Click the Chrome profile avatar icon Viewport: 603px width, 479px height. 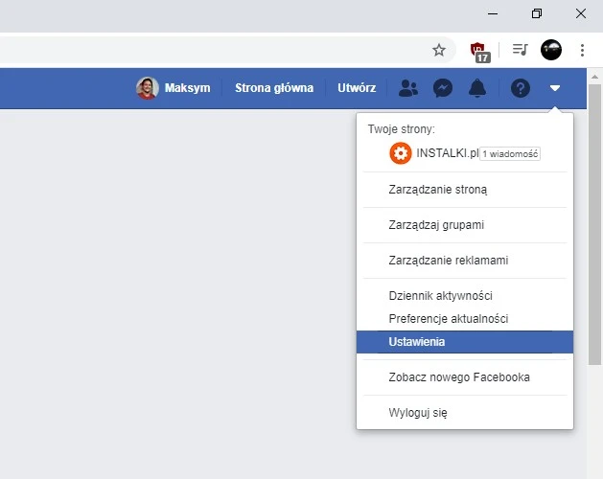[551, 50]
